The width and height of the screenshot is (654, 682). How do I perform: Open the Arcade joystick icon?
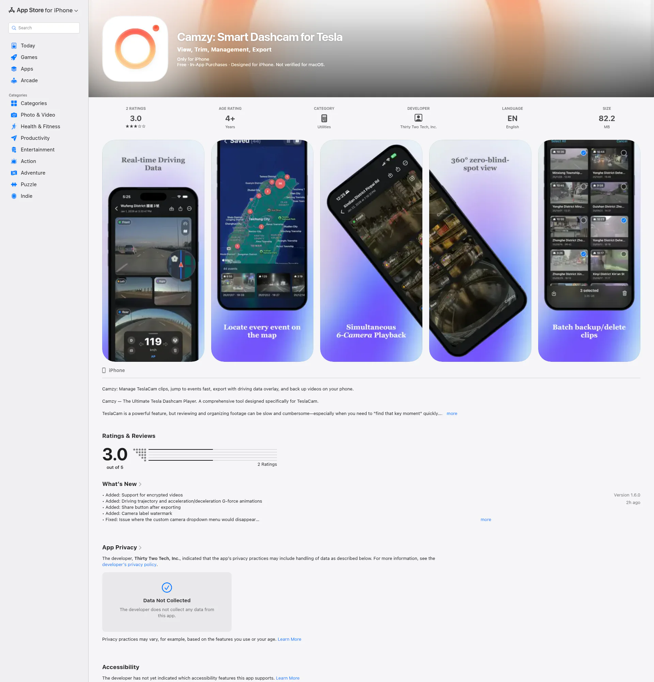tap(14, 80)
